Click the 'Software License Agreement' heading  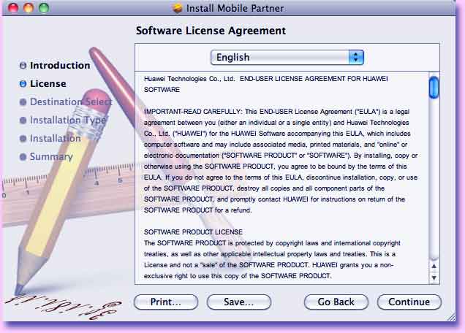[211, 31]
